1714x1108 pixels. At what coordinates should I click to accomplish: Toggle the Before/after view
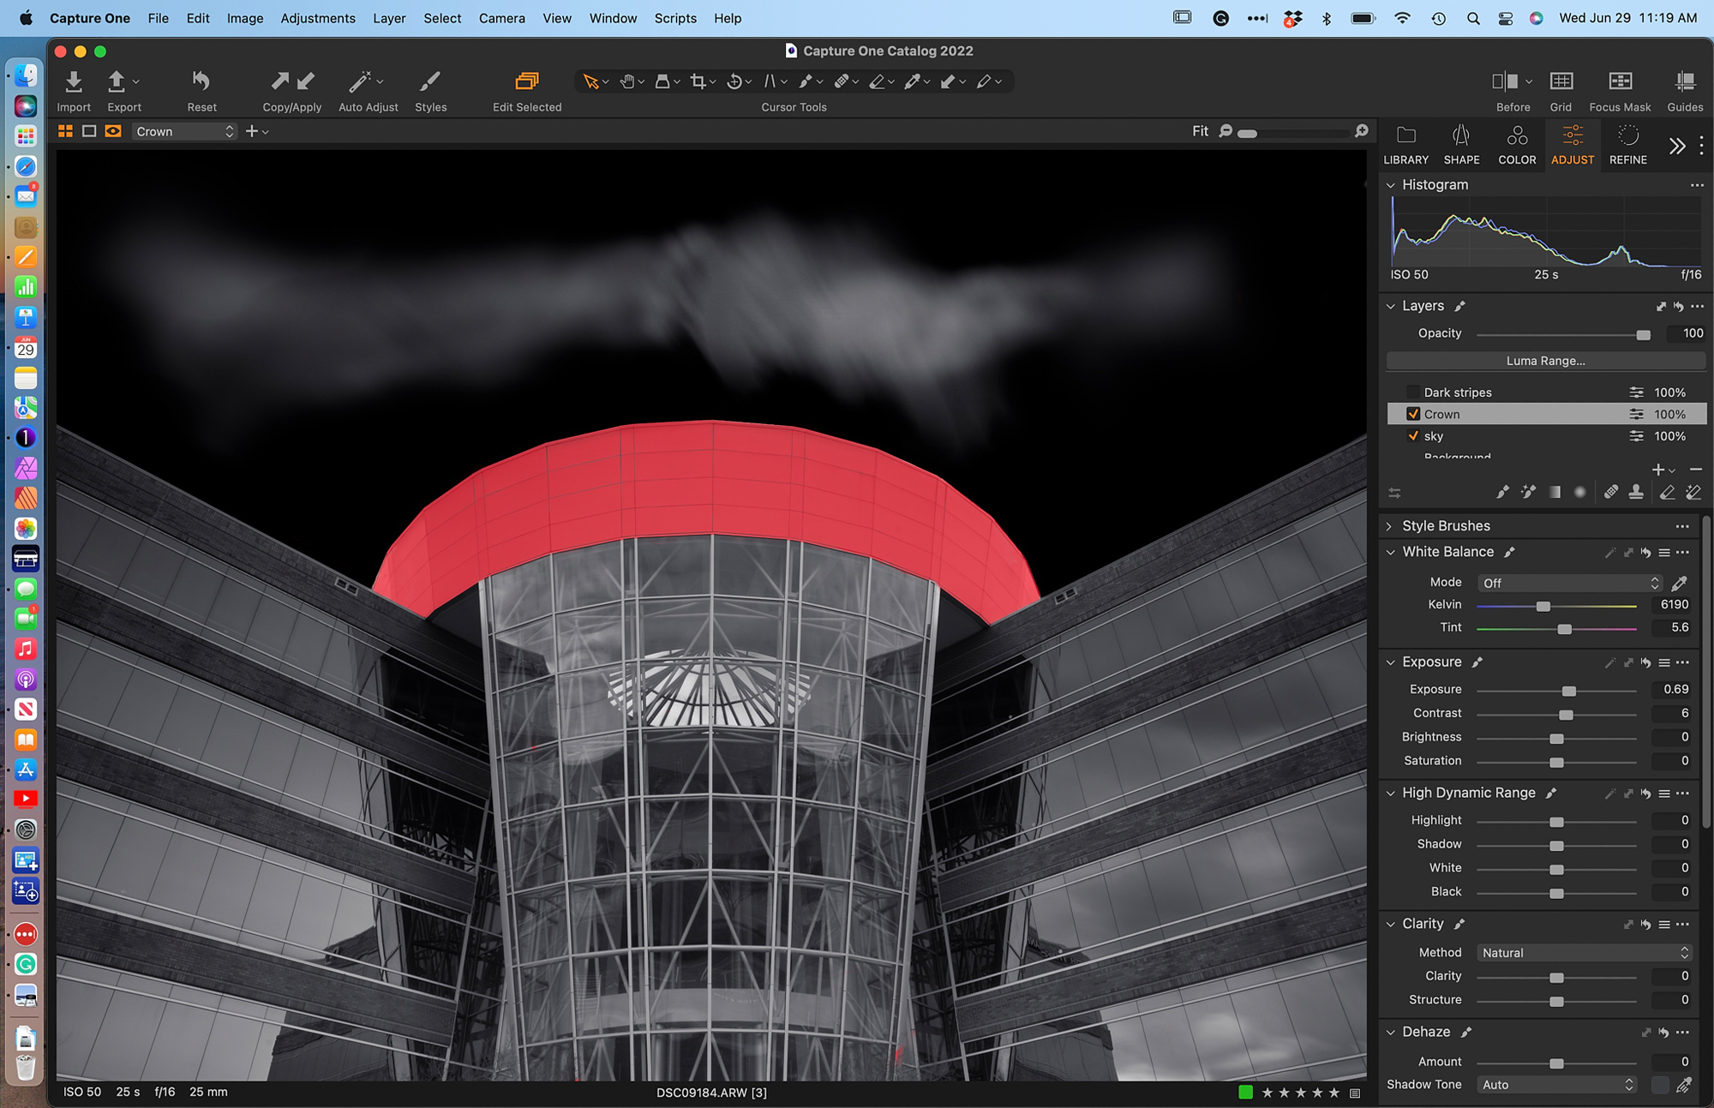1505,81
